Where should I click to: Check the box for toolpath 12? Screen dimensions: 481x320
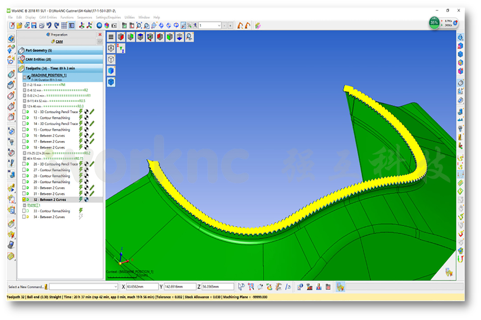coord(24,112)
